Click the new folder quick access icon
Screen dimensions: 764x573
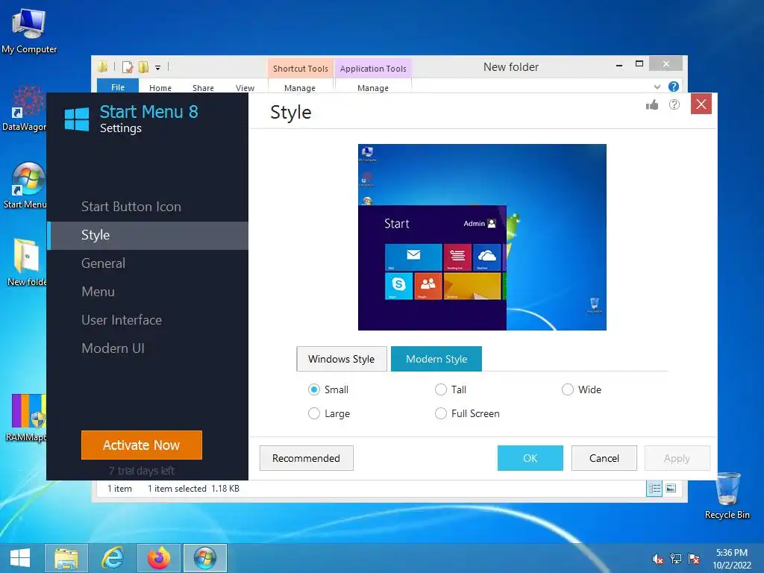coord(143,66)
